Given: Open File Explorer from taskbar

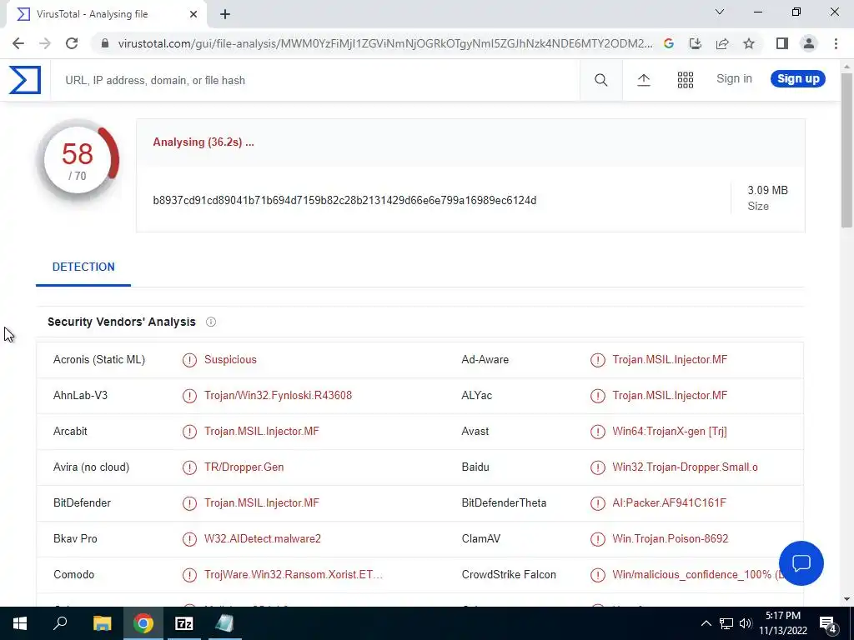Looking at the screenshot, I should [x=102, y=623].
